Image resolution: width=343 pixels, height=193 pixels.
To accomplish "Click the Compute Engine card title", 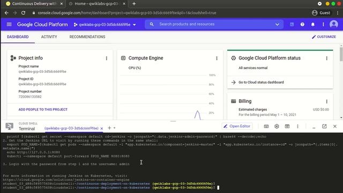I will tap(146, 58).
